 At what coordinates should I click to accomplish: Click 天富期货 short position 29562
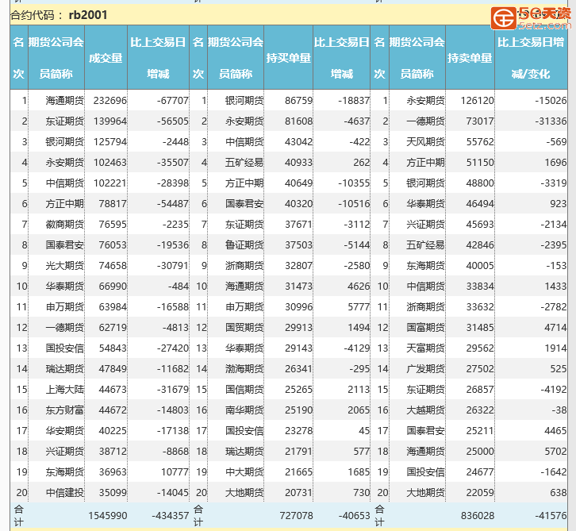click(480, 348)
